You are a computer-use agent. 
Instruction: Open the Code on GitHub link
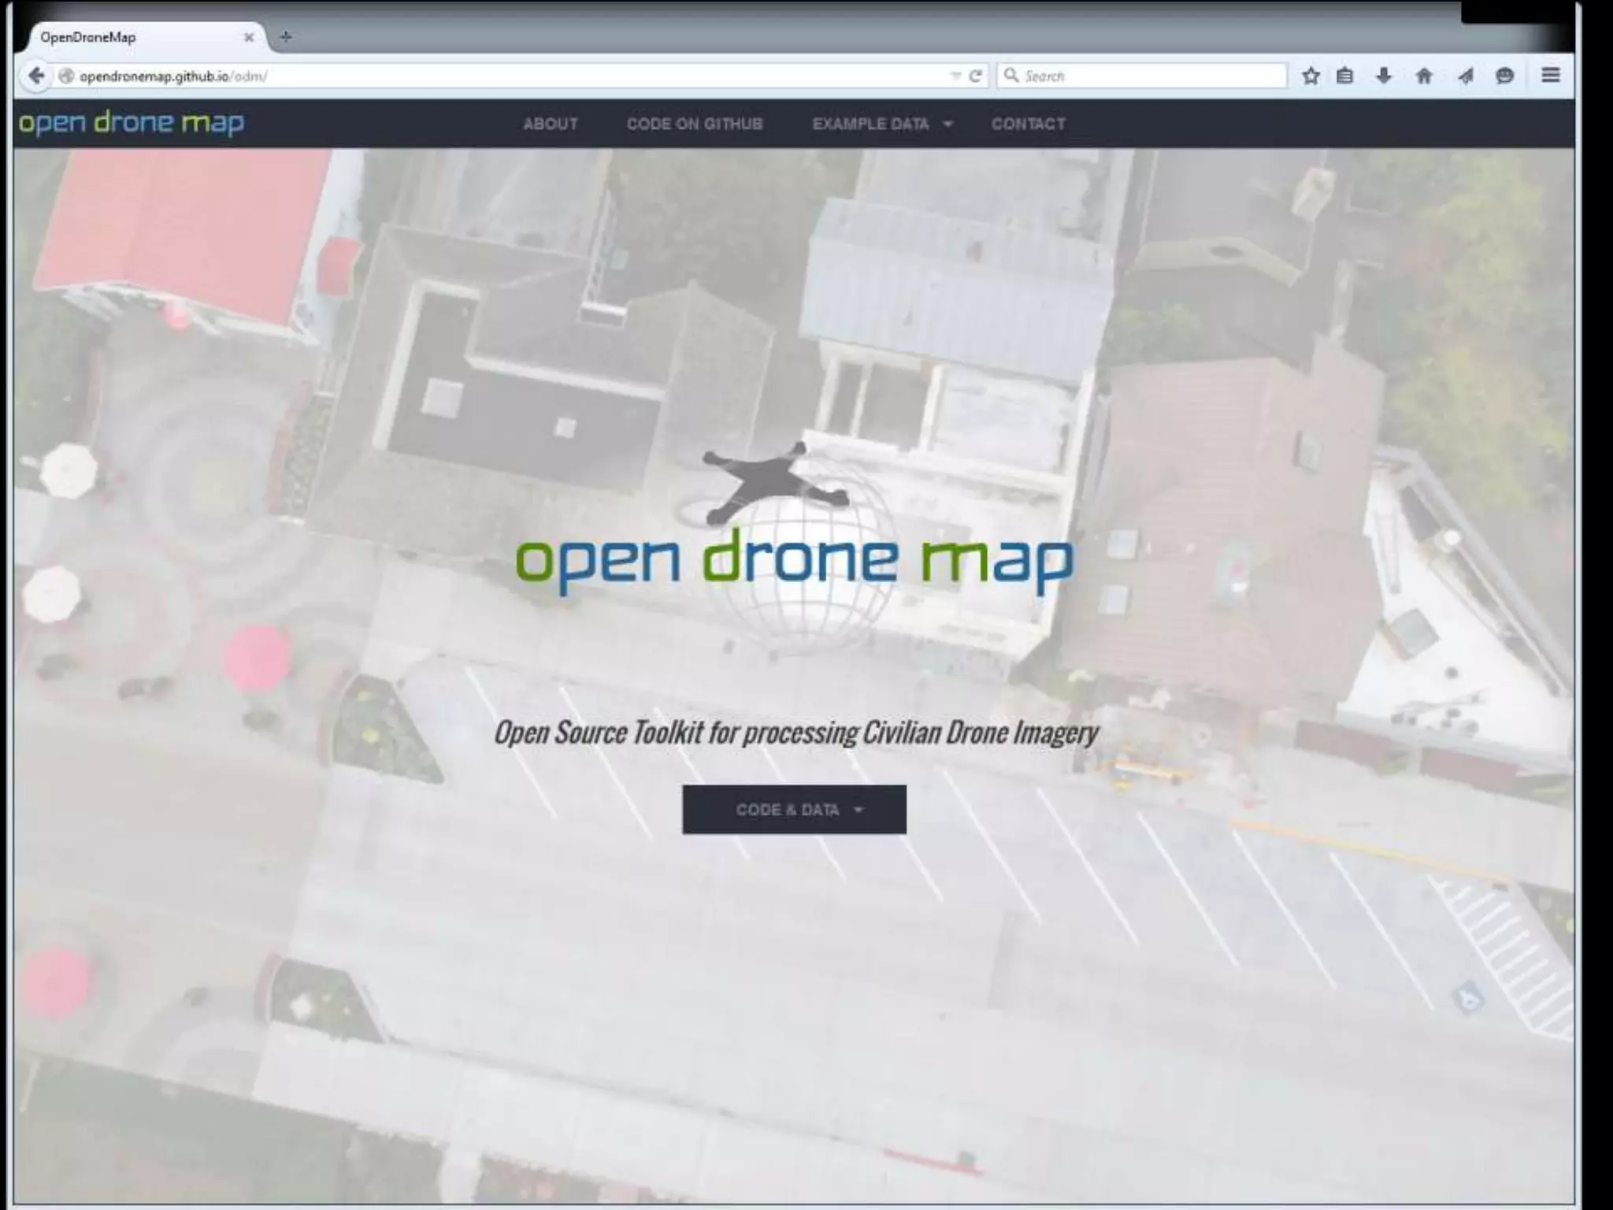coord(694,124)
